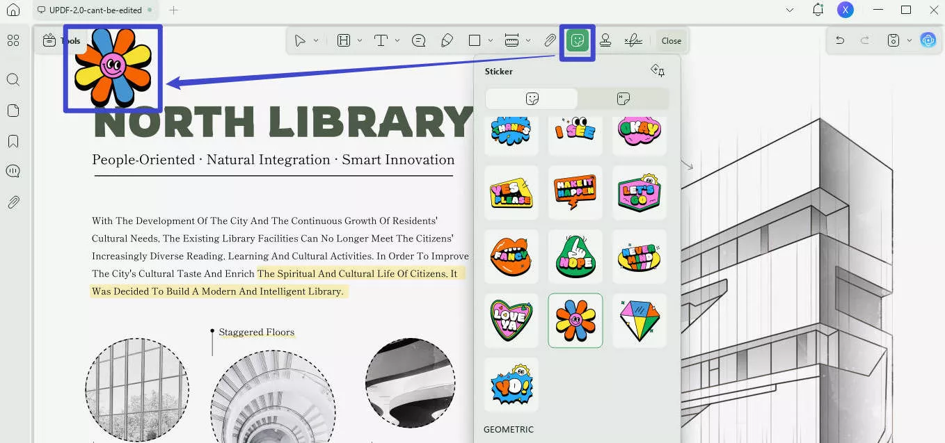The height and width of the screenshot is (443, 945).
Task: Insert the YO! sticker
Action: [511, 385]
